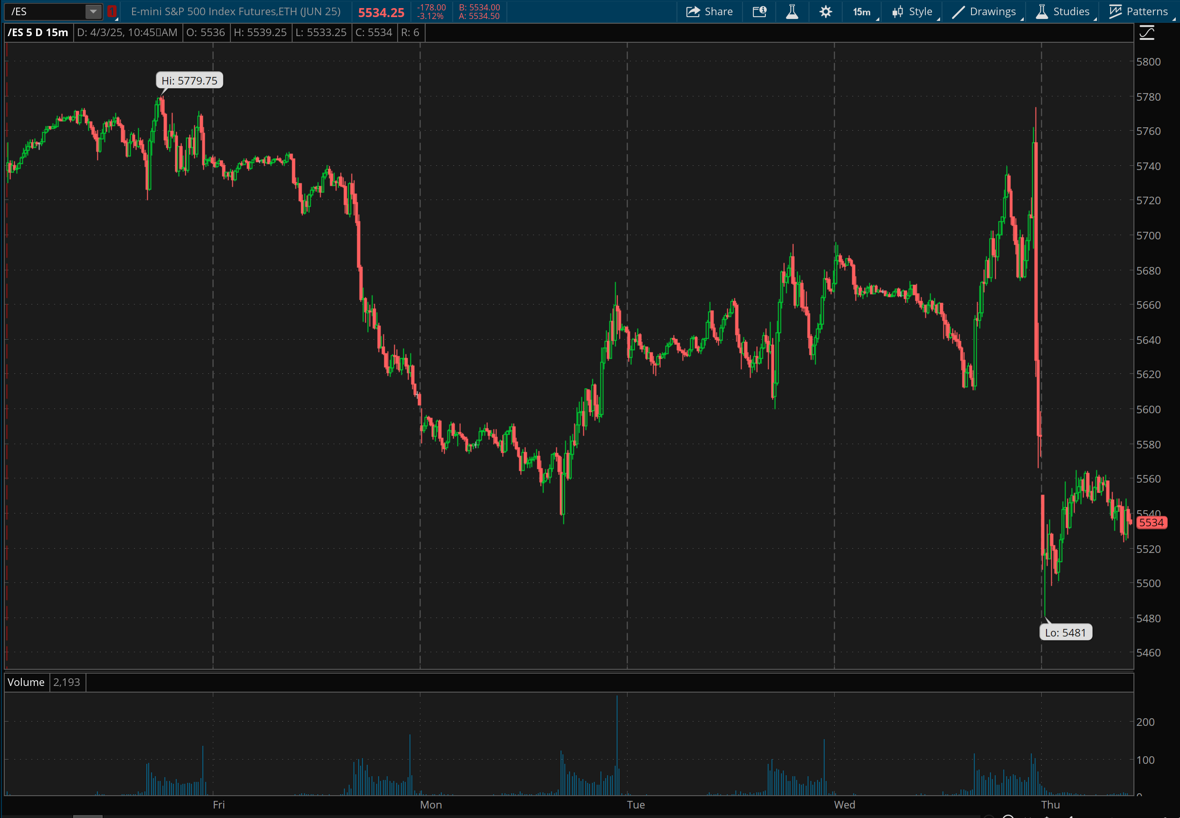Viewport: 1180px width, 818px height.
Task: Click the bottom horizontal scrollbar thumb
Action: tap(88, 816)
